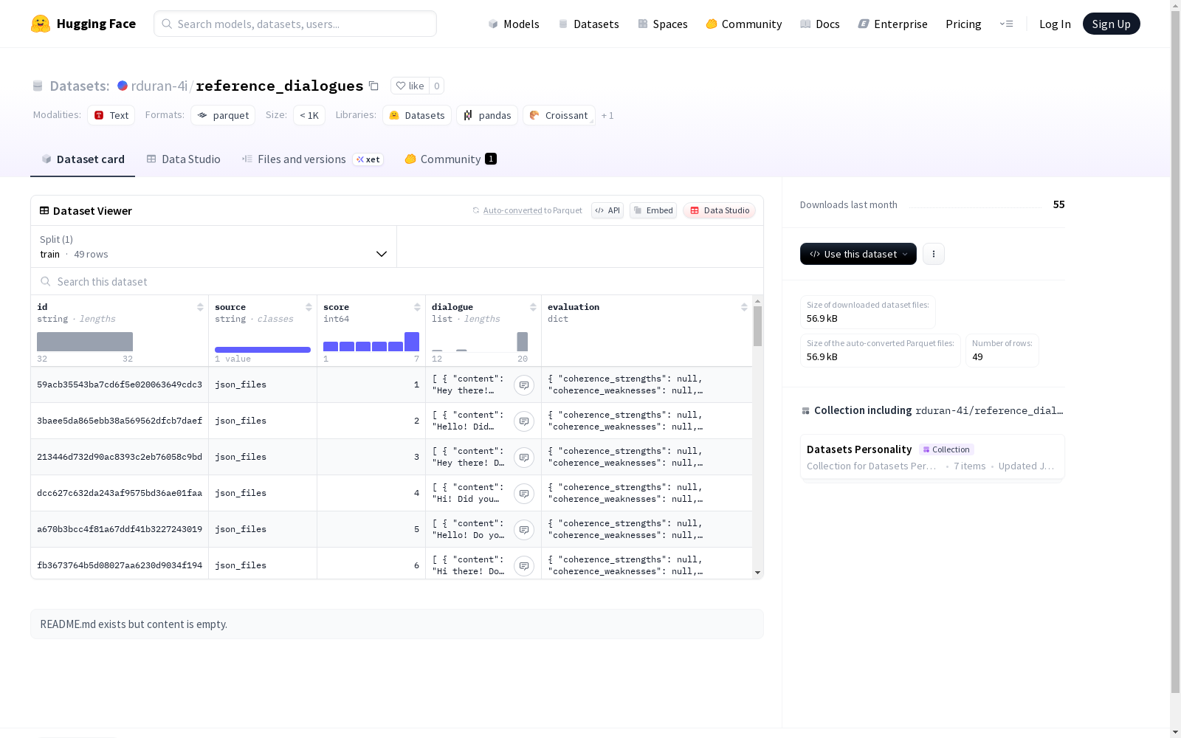This screenshot has height=738, width=1181.
Task: Open the Community tab with 1 discussion
Action: point(450,159)
